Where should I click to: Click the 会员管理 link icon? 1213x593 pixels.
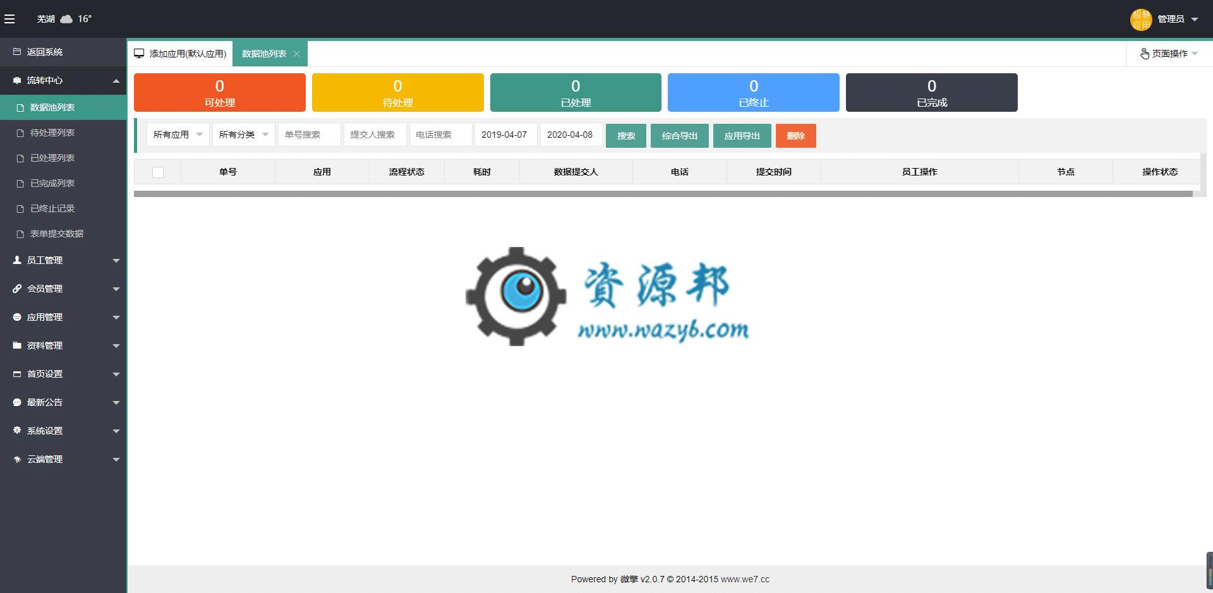(x=17, y=288)
